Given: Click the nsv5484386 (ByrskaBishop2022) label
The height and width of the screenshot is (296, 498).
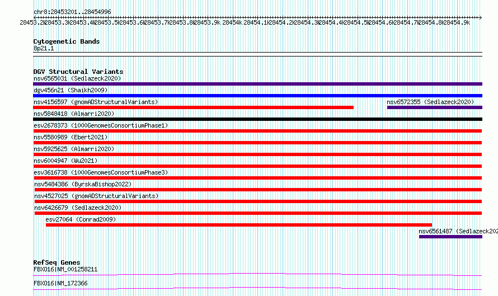Looking at the screenshot, I should click(x=83, y=184).
